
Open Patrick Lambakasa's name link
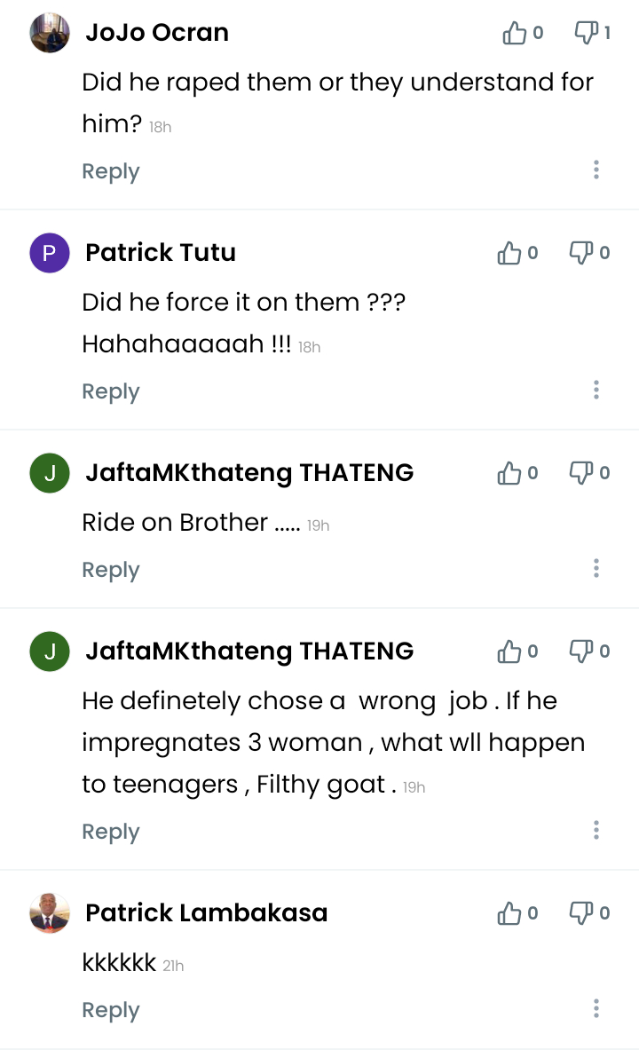(x=206, y=912)
